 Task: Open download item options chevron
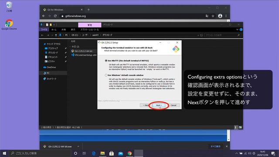(x=78, y=147)
